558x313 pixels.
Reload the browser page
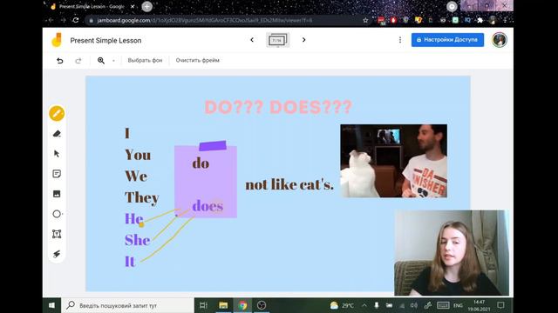point(76,20)
